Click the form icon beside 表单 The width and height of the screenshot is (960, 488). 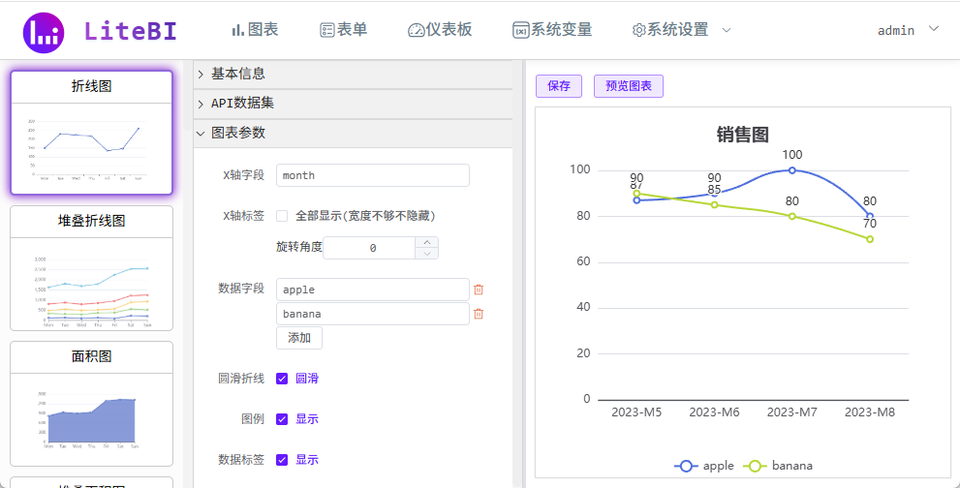click(x=326, y=30)
